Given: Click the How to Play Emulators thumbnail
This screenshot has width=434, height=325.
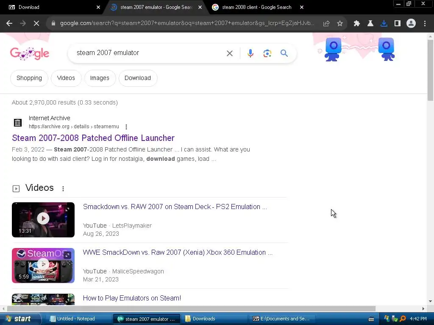Looking at the screenshot, I should (x=43, y=299).
